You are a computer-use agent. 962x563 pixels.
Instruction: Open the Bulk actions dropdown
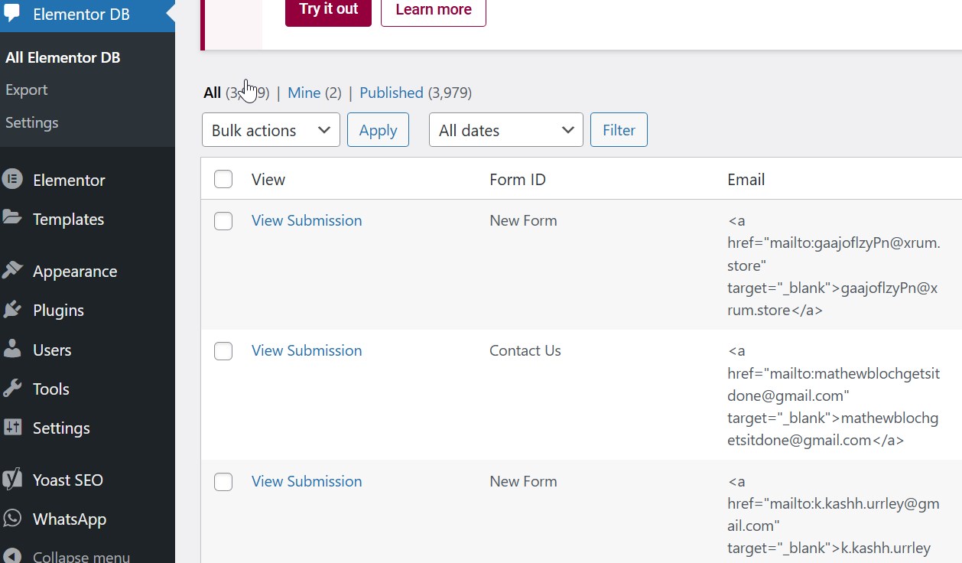[271, 130]
